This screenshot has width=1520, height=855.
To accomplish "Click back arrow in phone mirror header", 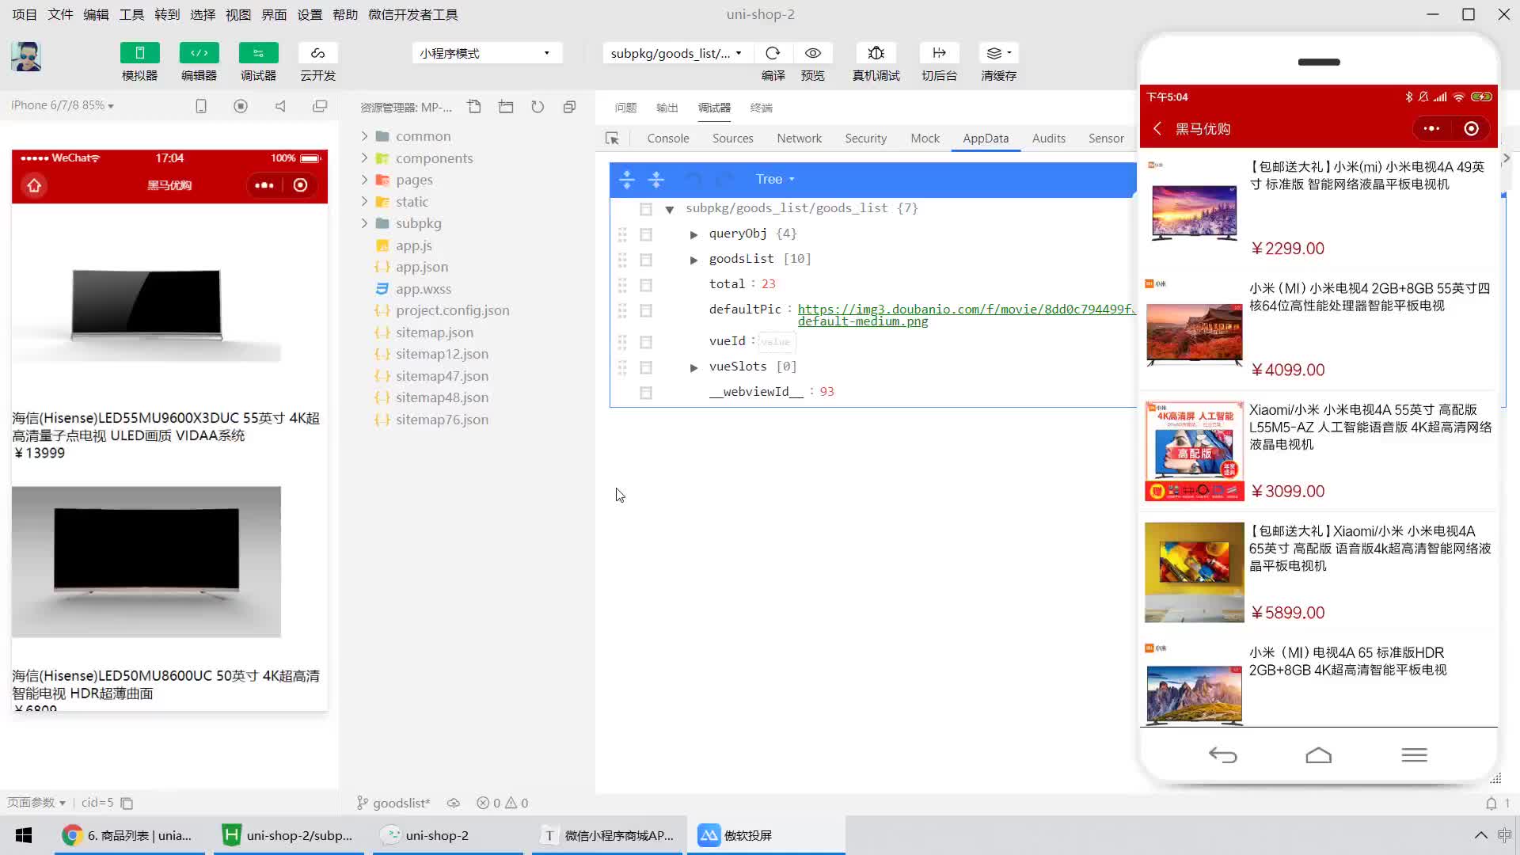I will tap(1157, 128).
